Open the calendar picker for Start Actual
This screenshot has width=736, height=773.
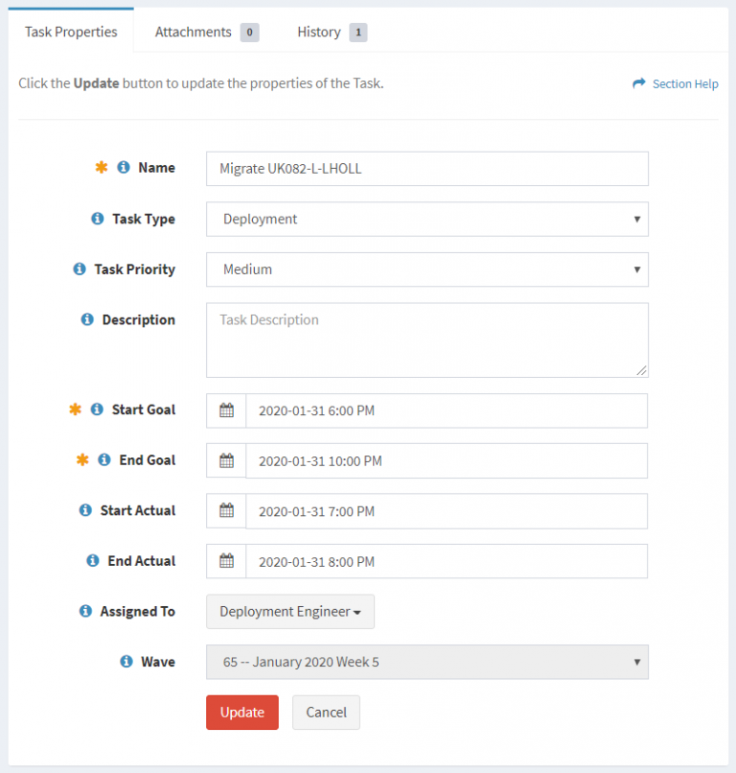(225, 511)
